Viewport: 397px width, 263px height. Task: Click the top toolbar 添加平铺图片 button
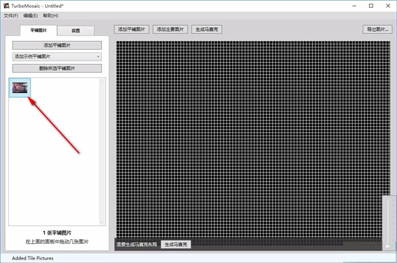click(x=132, y=29)
